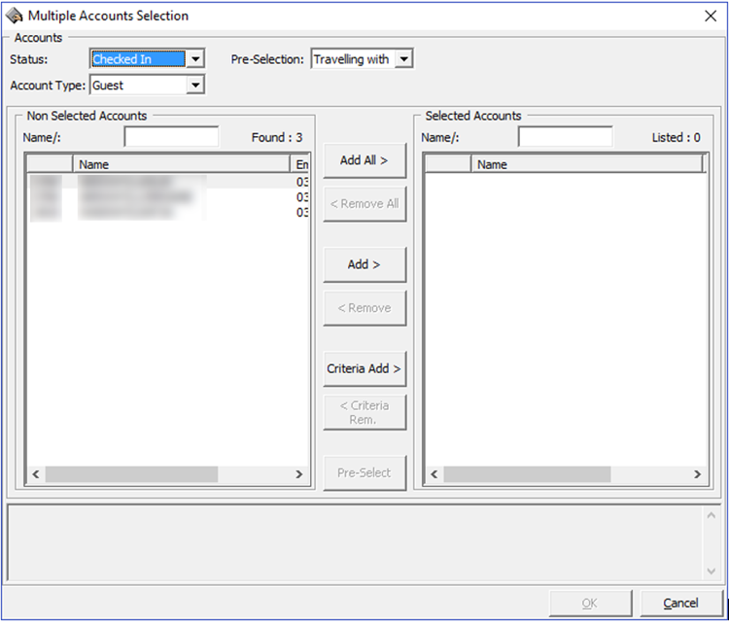Screen dimensions: 729x622
Task: Click the Add > button
Action: point(364,264)
